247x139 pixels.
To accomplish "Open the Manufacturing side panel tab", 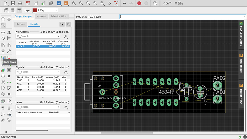I will pyautogui.click(x=241, y=34).
